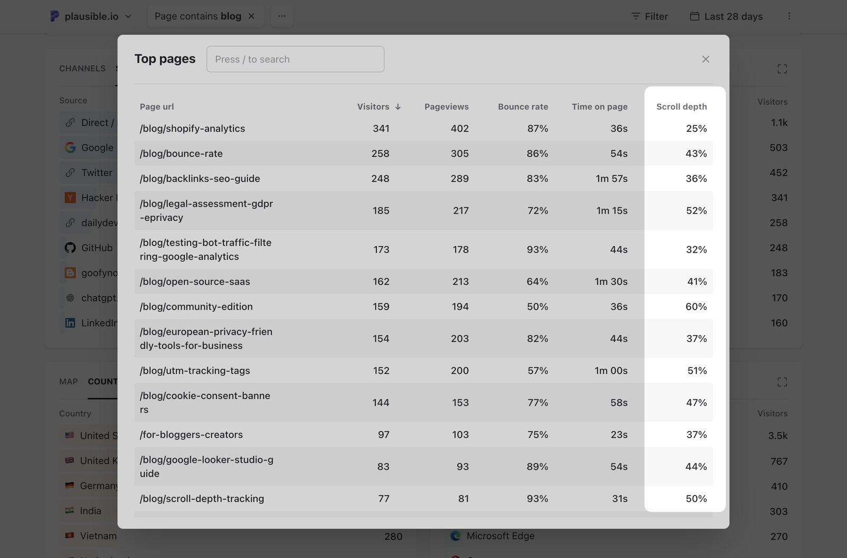The width and height of the screenshot is (847, 558).
Task: Open /blog/scroll-depth-tracking page link
Action: click(x=202, y=499)
